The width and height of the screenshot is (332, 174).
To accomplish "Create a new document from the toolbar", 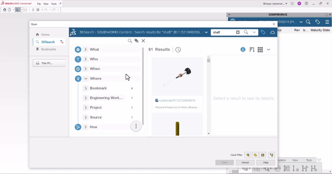I will [9, 10].
